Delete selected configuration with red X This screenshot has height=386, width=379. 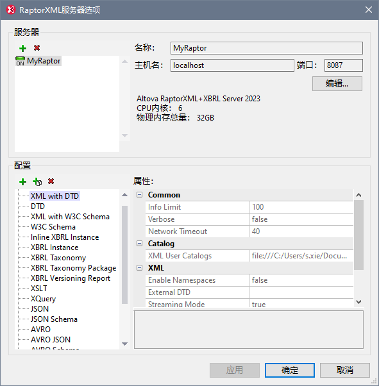coord(51,181)
